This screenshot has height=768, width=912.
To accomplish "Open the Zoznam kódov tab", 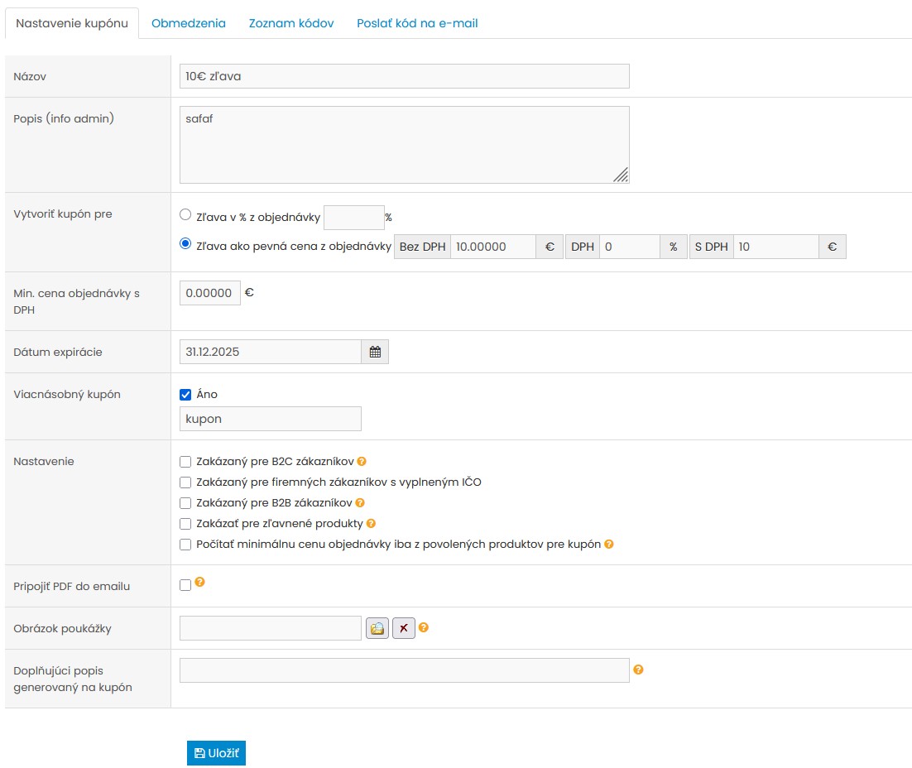I will coord(291,23).
